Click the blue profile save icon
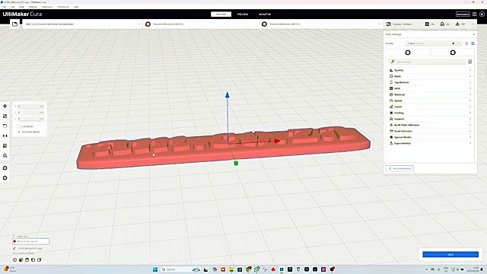The image size is (487, 274). coord(473,43)
